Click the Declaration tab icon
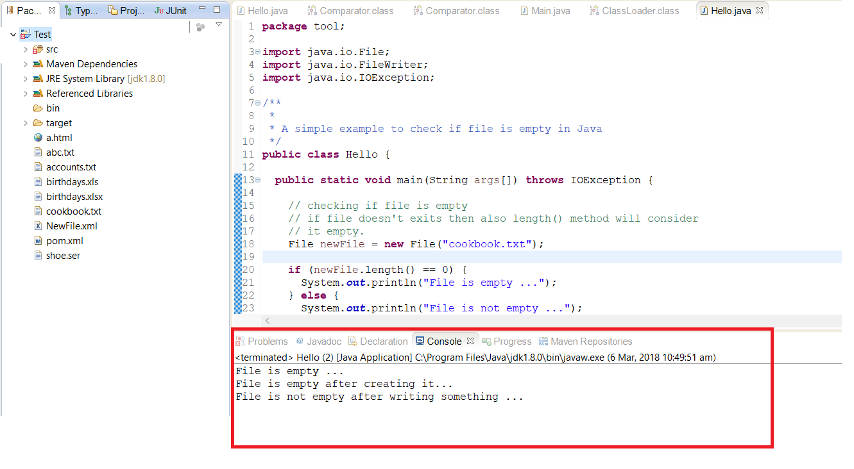 click(x=352, y=341)
